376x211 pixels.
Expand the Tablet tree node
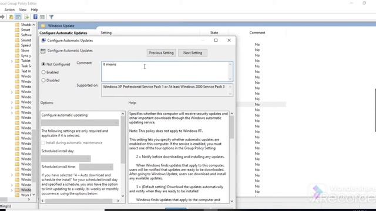tap(12, 61)
